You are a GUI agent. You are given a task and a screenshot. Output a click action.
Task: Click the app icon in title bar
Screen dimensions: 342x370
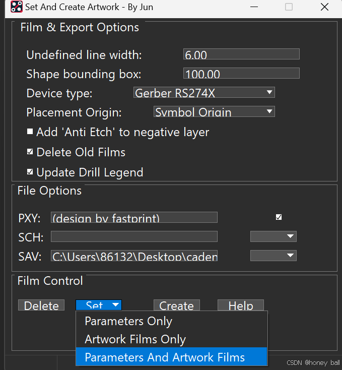coord(17,7)
